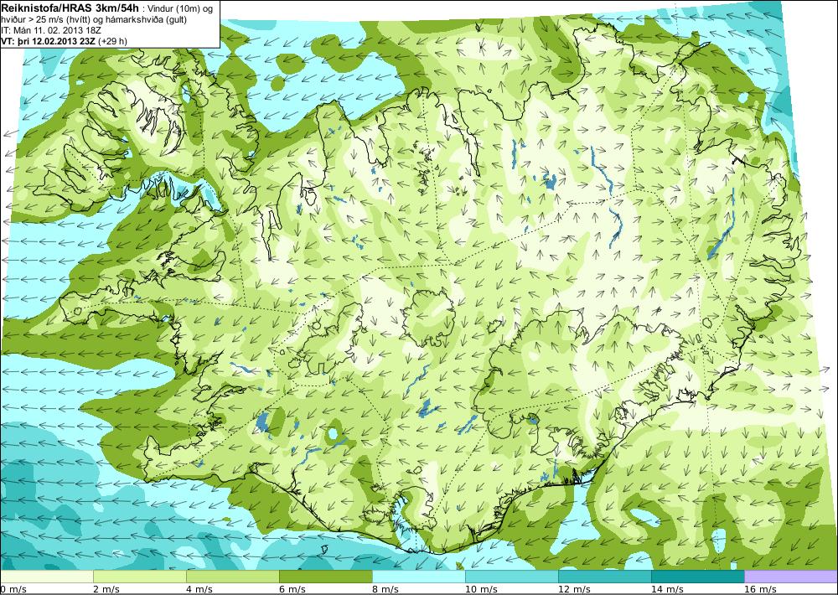Click the '2 m/s' legend label
The width and height of the screenshot is (838, 595).
[x=106, y=589]
